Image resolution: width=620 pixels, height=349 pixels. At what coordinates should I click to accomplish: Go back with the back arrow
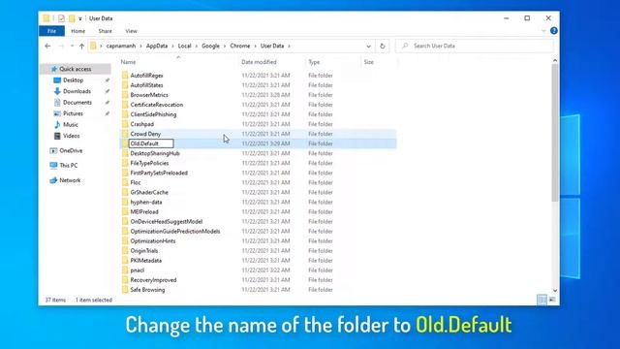point(47,46)
